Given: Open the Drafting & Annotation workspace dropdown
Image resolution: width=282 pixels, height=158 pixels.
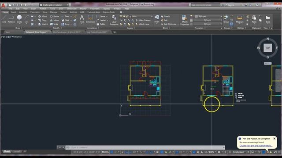Looking at the screenshot, I should tap(54, 5).
